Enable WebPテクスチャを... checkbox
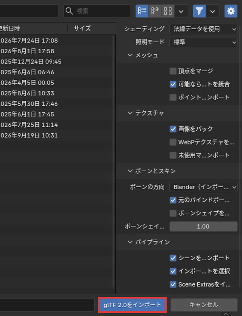The image size is (242, 316). click(173, 142)
